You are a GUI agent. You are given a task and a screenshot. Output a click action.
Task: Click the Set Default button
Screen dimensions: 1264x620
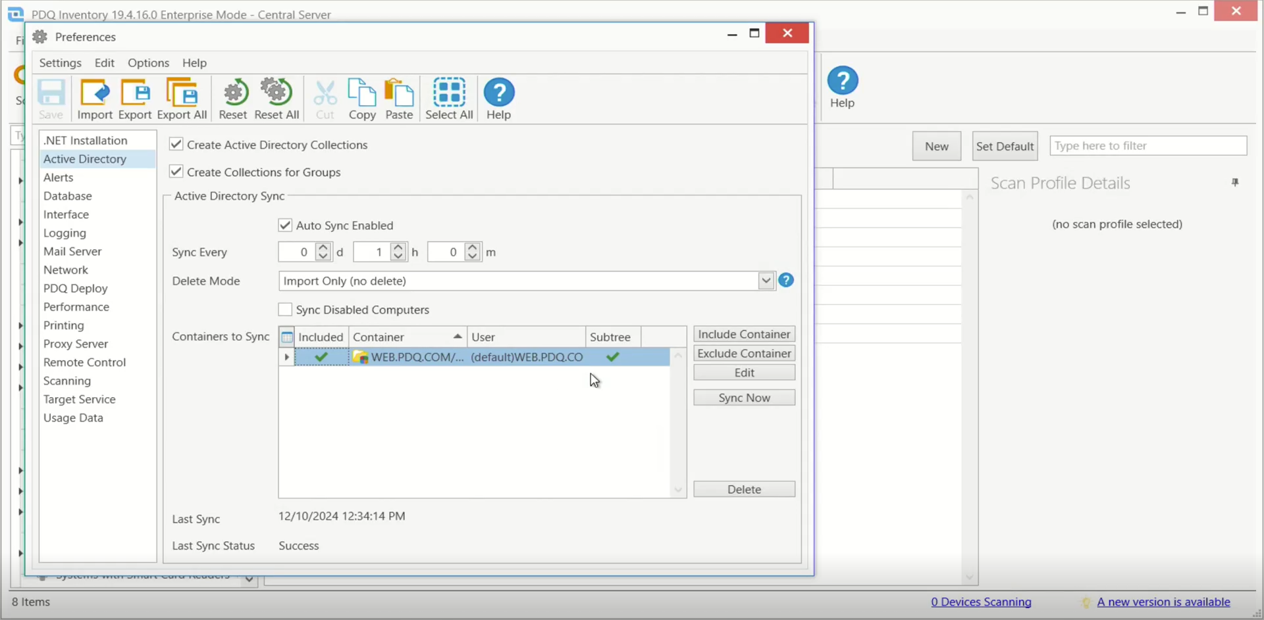[1005, 146]
